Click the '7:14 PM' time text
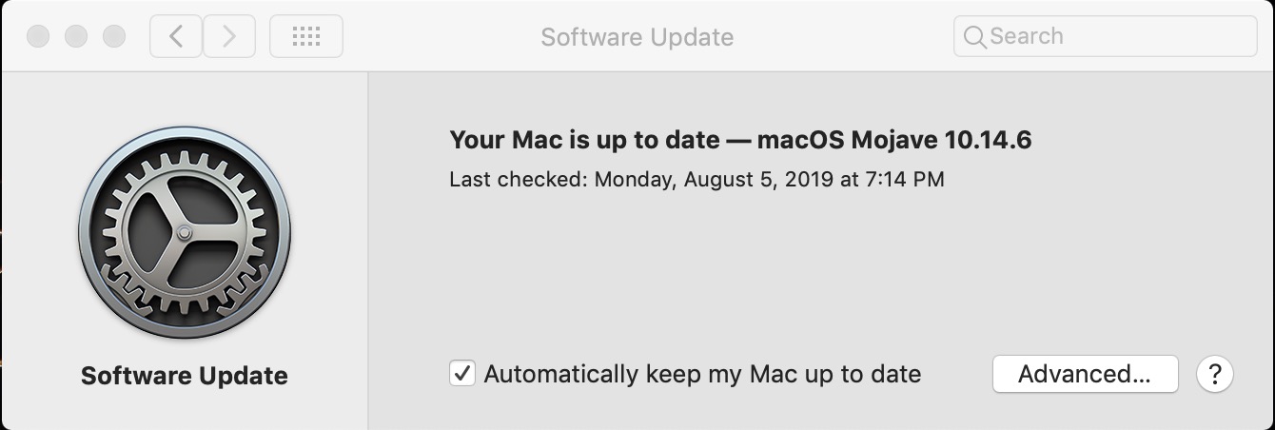 (905, 179)
